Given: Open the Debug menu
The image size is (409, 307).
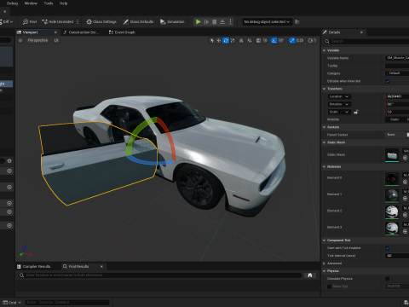Looking at the screenshot, I should [12, 3].
